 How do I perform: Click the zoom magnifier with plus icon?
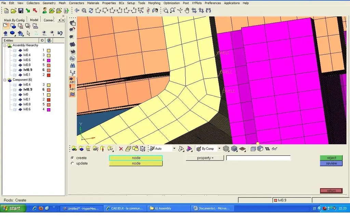tap(84, 11)
